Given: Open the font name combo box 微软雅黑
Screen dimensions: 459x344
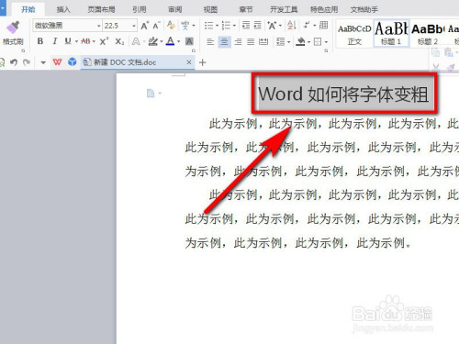Looking at the screenshot, I should (67, 26).
